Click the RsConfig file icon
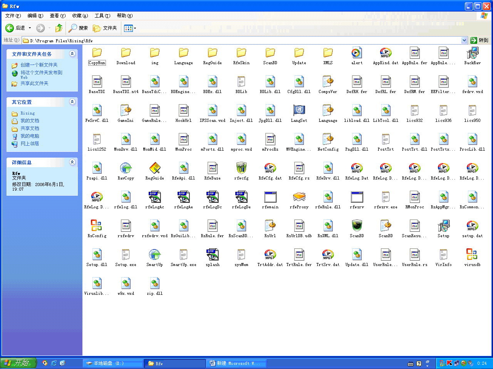The height and width of the screenshot is (369, 493). [x=97, y=226]
